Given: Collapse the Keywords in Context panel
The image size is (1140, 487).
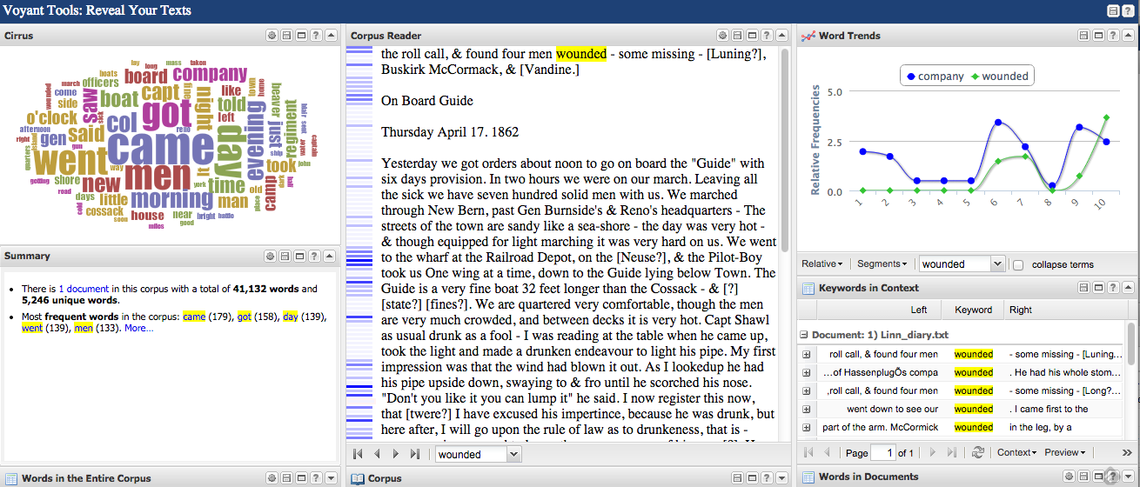Looking at the screenshot, I should 1128,288.
